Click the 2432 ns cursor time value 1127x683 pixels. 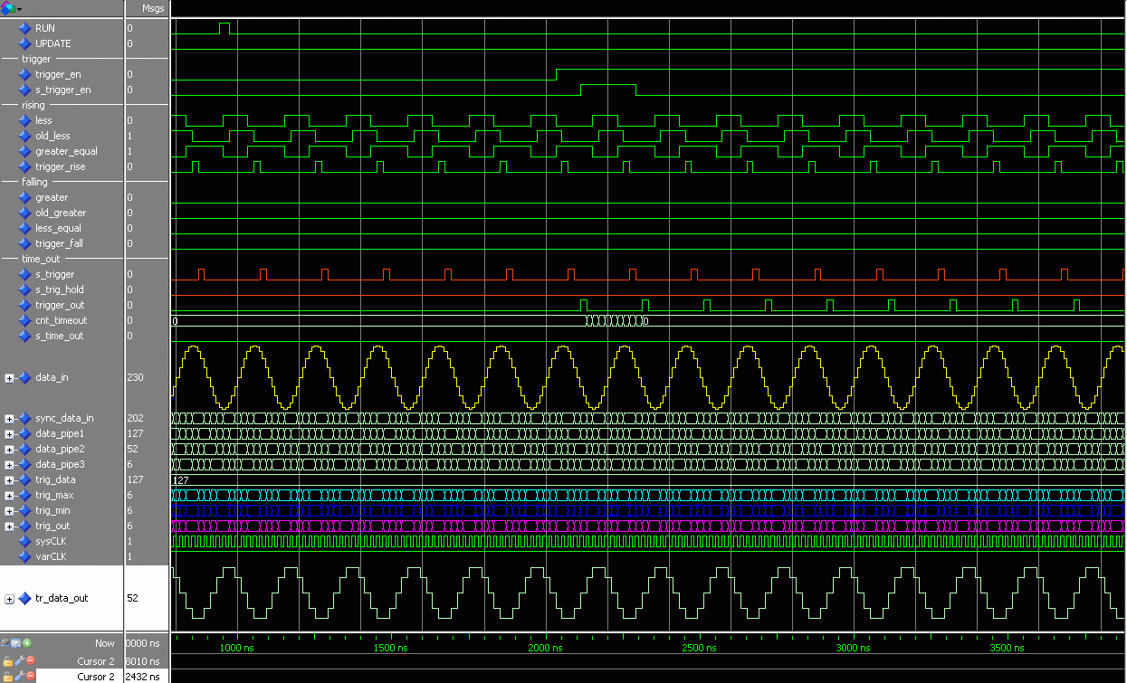(142, 676)
